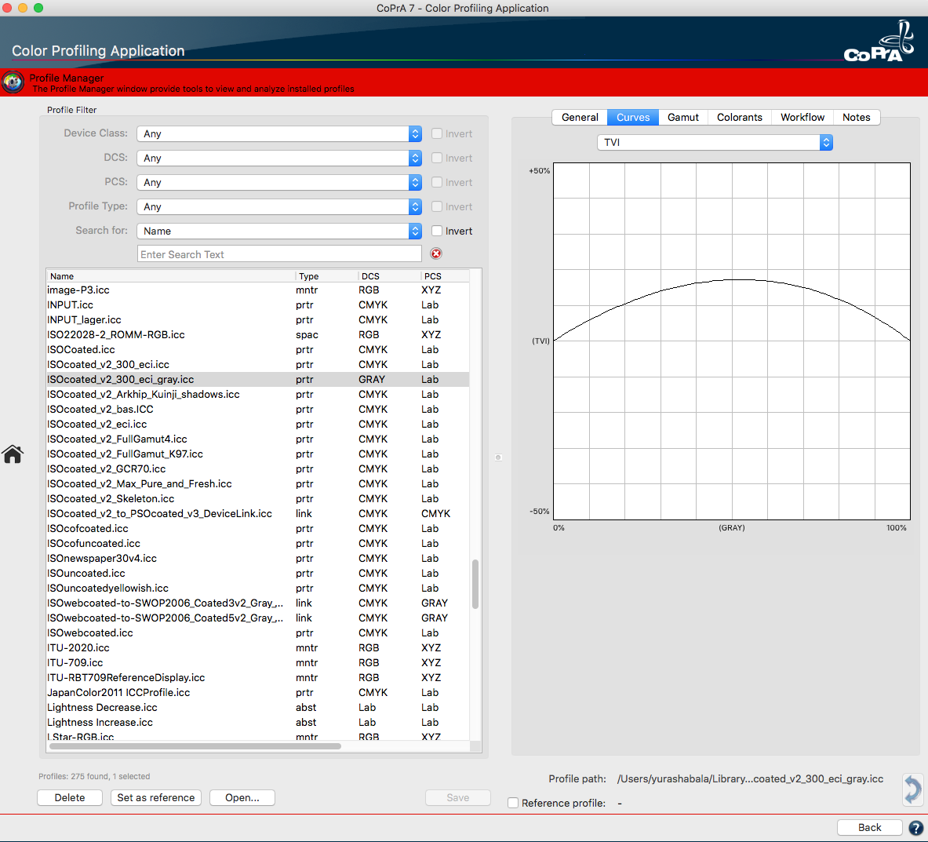The width and height of the screenshot is (928, 842).
Task: Select the Curves tab
Action: click(x=633, y=117)
